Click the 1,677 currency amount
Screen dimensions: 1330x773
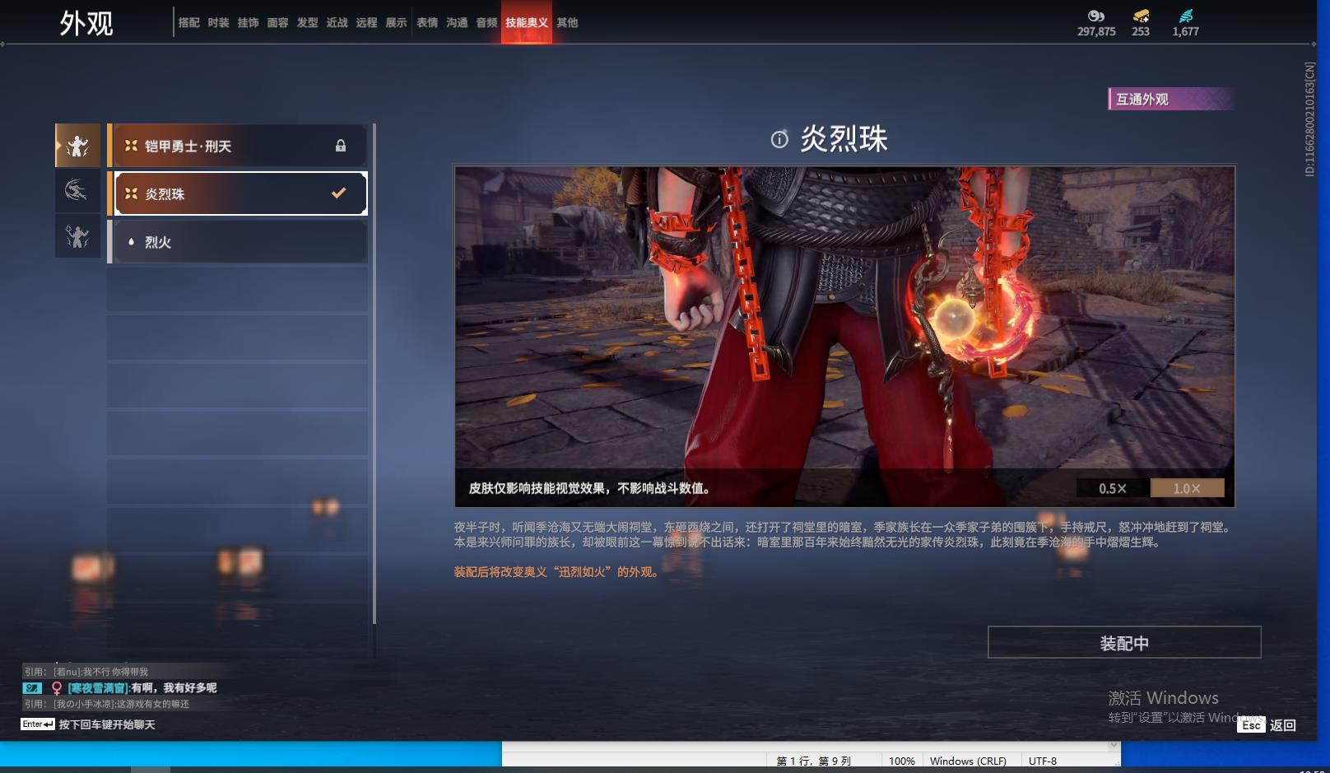tap(1186, 31)
